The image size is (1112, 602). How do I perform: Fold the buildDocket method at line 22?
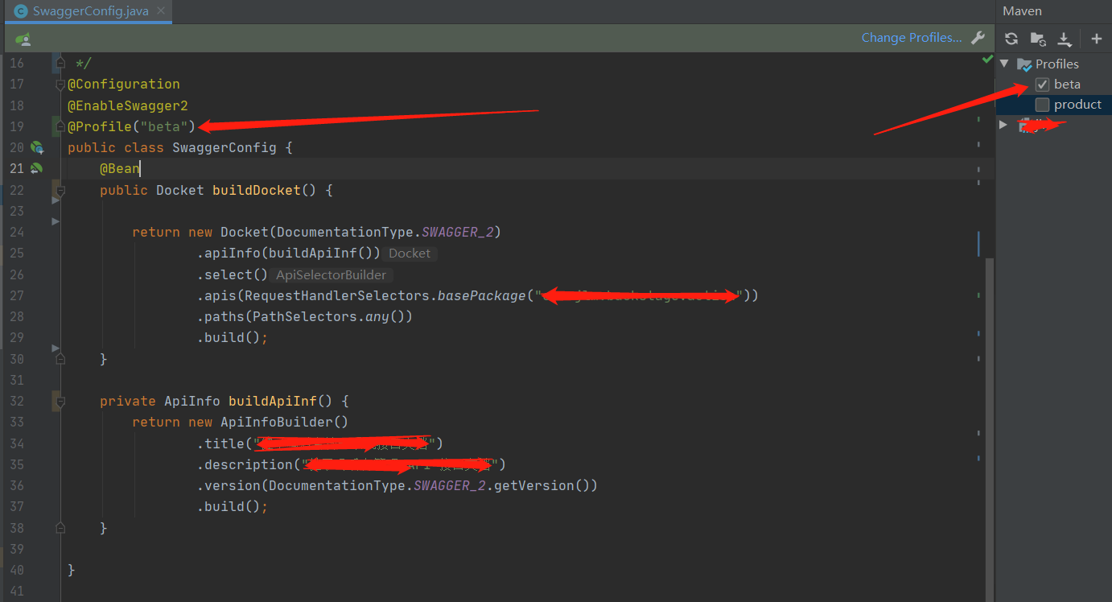pos(60,190)
